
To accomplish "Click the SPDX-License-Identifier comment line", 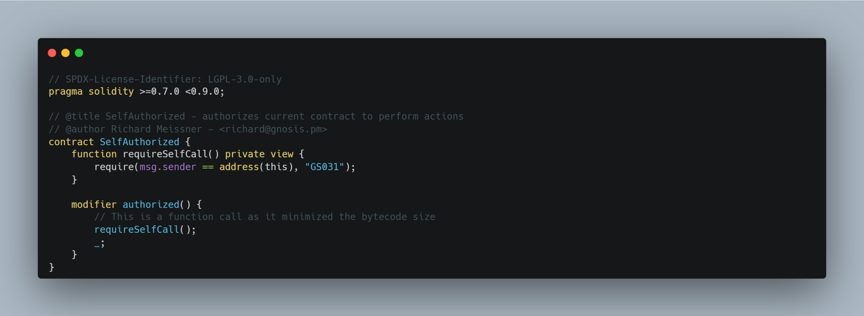I will (165, 79).
